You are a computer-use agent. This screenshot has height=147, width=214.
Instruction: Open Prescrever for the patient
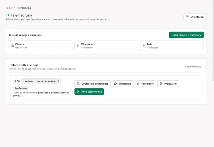pyautogui.click(x=145, y=84)
